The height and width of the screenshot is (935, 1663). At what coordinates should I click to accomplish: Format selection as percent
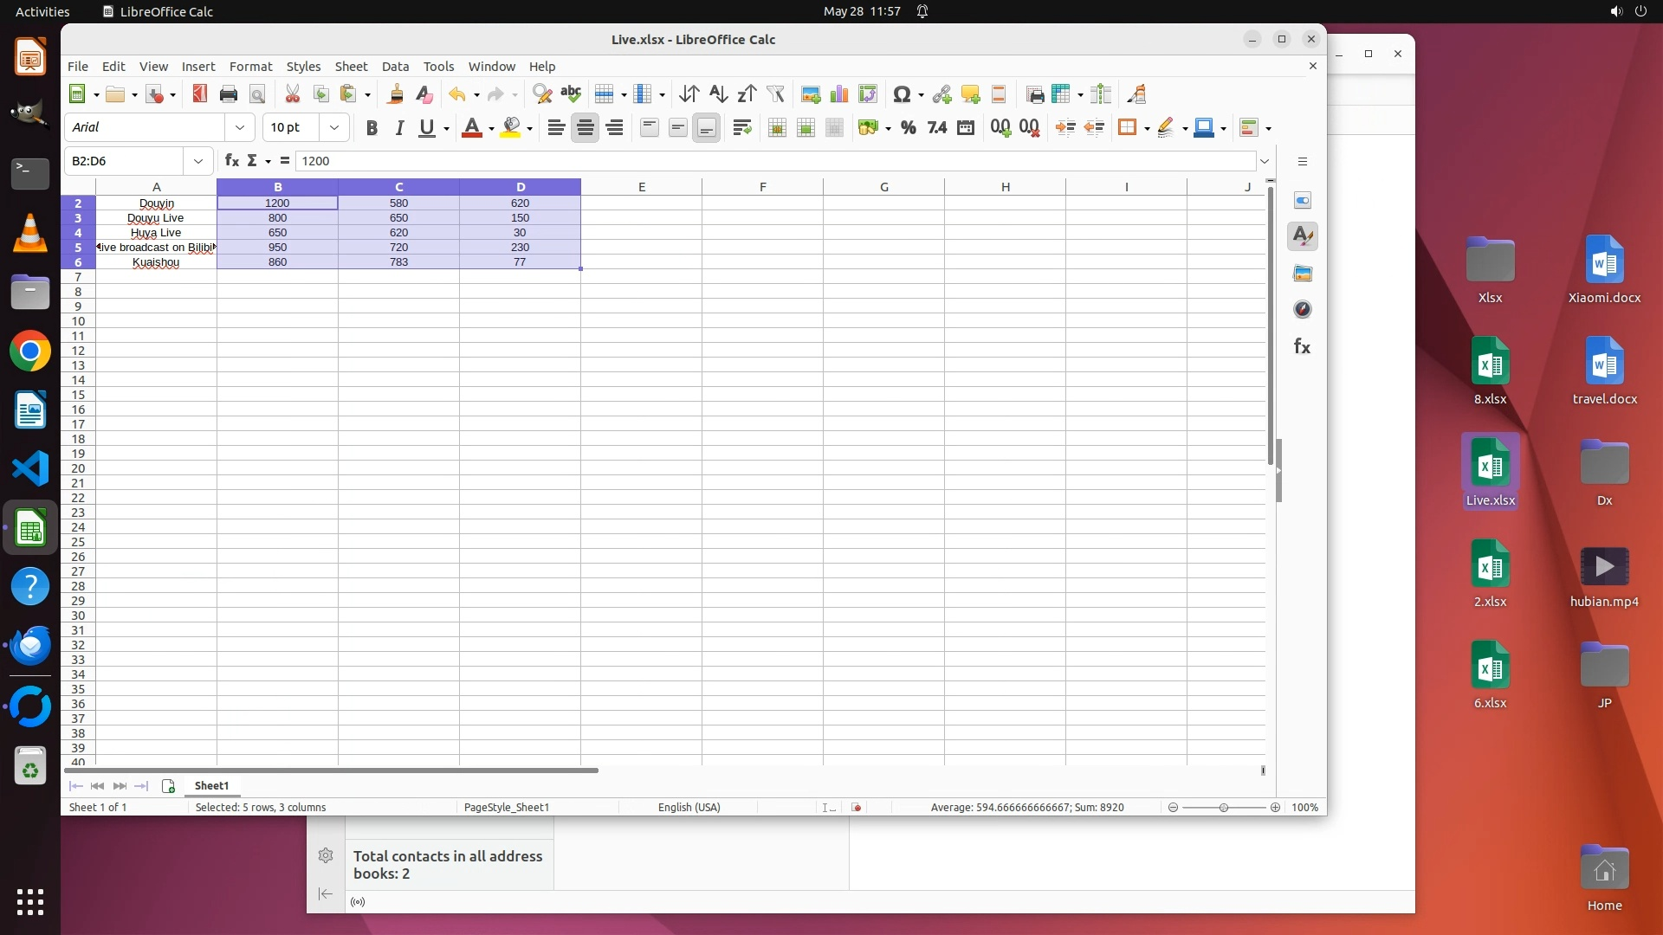pyautogui.click(x=908, y=128)
